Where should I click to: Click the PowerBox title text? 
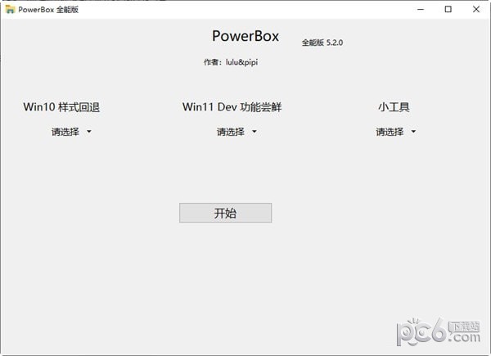245,36
